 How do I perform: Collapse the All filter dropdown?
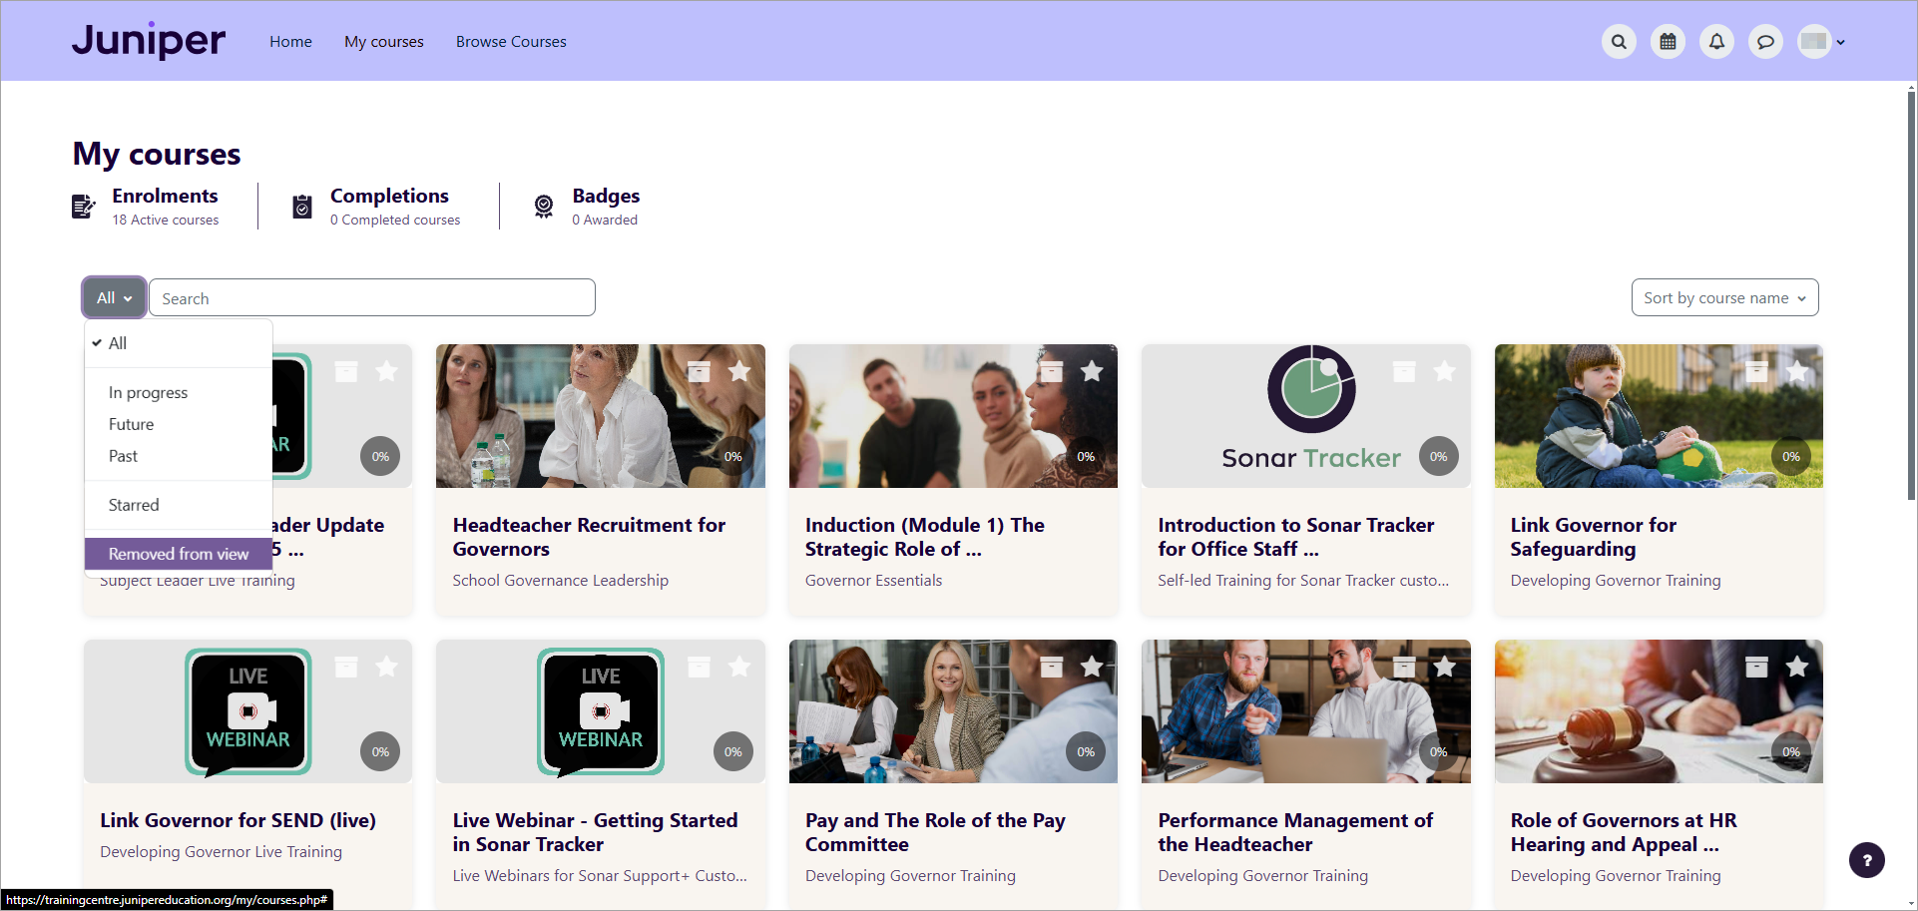(x=115, y=298)
